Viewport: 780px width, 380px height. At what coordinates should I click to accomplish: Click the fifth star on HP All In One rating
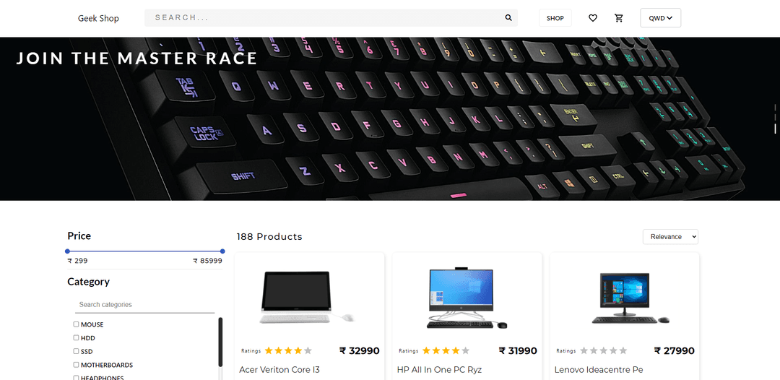(465, 350)
